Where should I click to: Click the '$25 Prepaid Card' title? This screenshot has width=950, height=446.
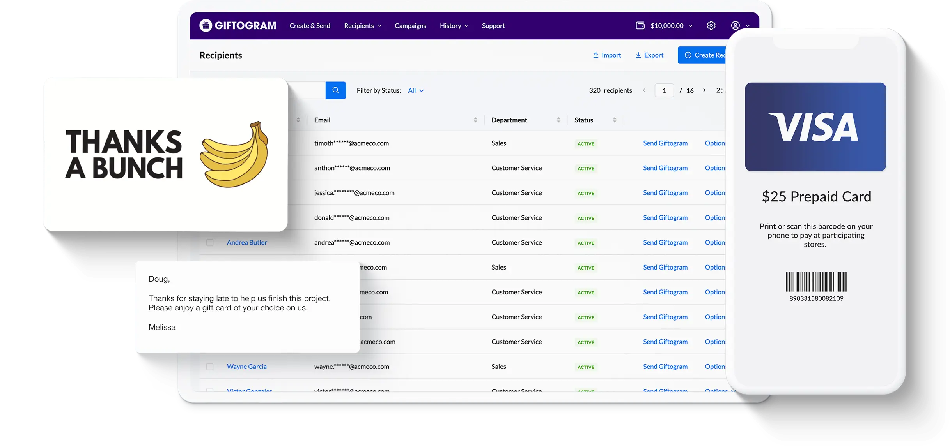pos(816,196)
